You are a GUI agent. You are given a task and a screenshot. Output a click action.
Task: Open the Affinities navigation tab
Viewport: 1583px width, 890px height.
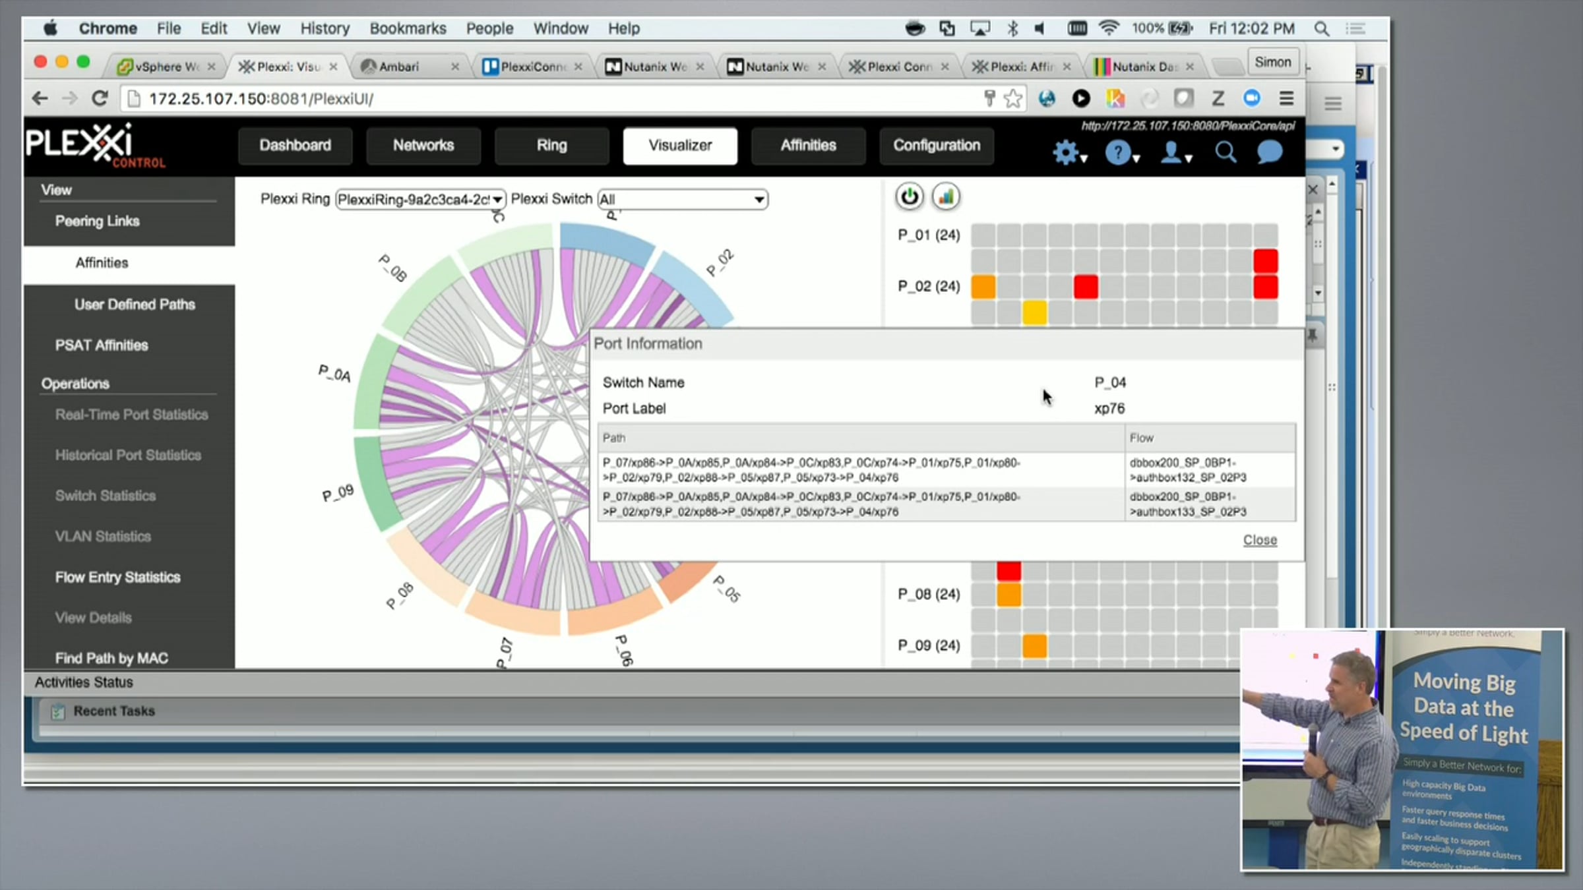coord(808,146)
